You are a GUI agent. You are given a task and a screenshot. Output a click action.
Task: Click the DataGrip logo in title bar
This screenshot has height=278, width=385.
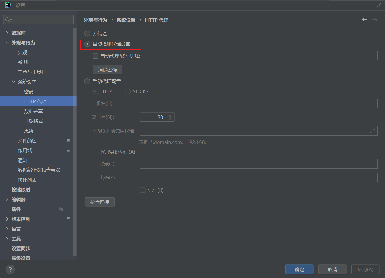tap(8, 5)
